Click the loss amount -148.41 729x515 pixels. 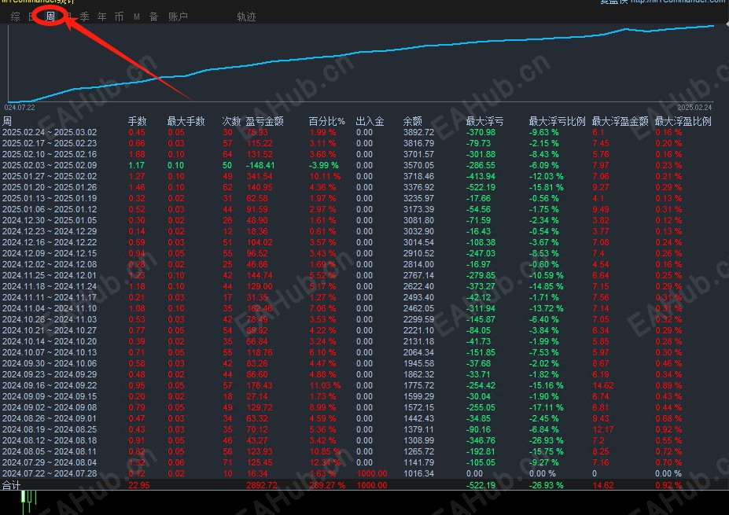(260, 165)
